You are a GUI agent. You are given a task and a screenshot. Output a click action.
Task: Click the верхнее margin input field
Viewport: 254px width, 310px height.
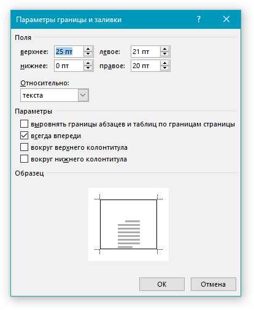coord(69,52)
